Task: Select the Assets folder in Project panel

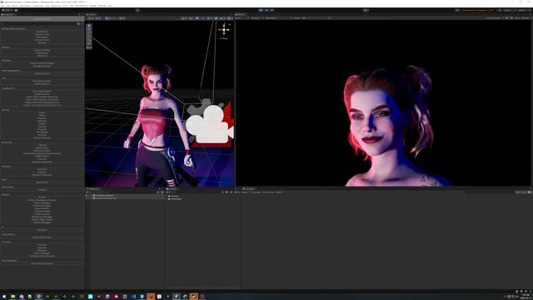Action: coord(174,196)
